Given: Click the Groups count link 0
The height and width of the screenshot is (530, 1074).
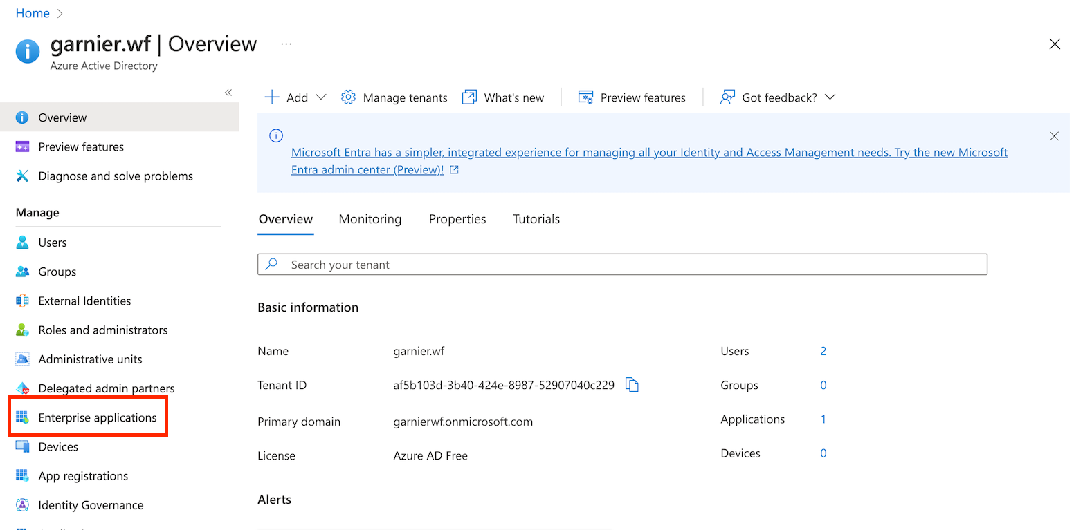Looking at the screenshot, I should tap(823, 385).
